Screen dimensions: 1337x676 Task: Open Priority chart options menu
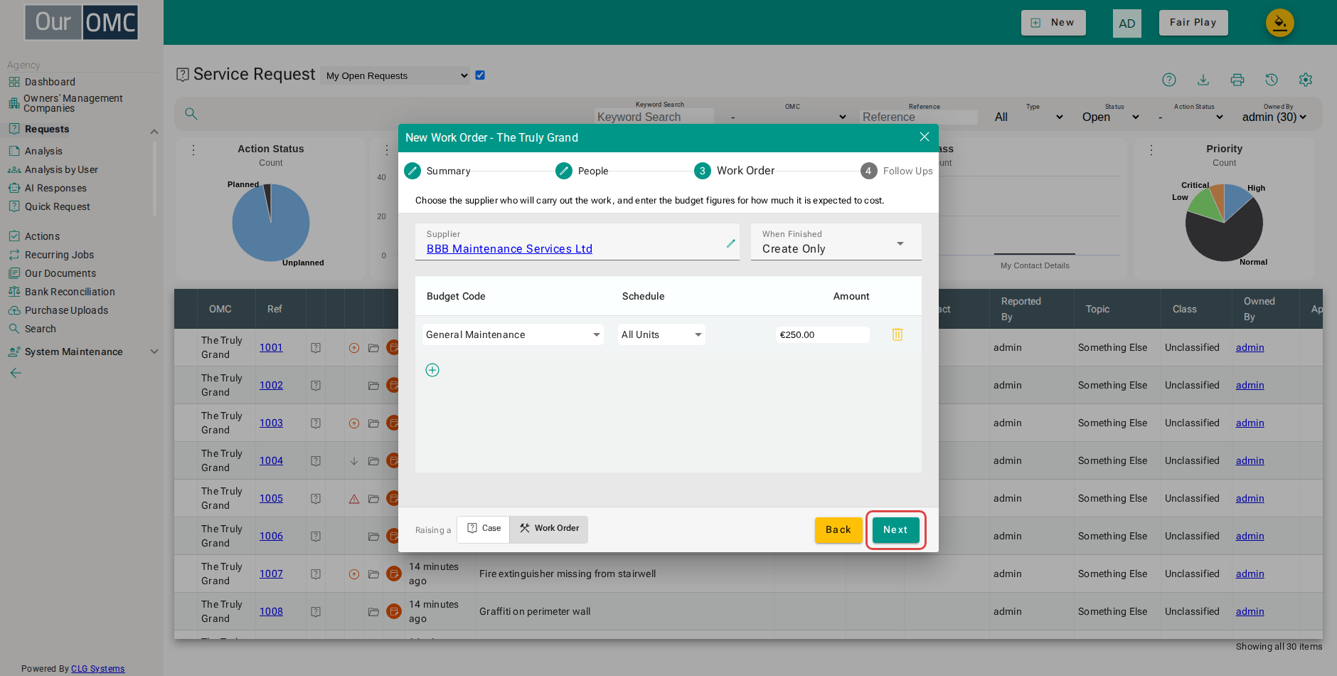(1151, 150)
